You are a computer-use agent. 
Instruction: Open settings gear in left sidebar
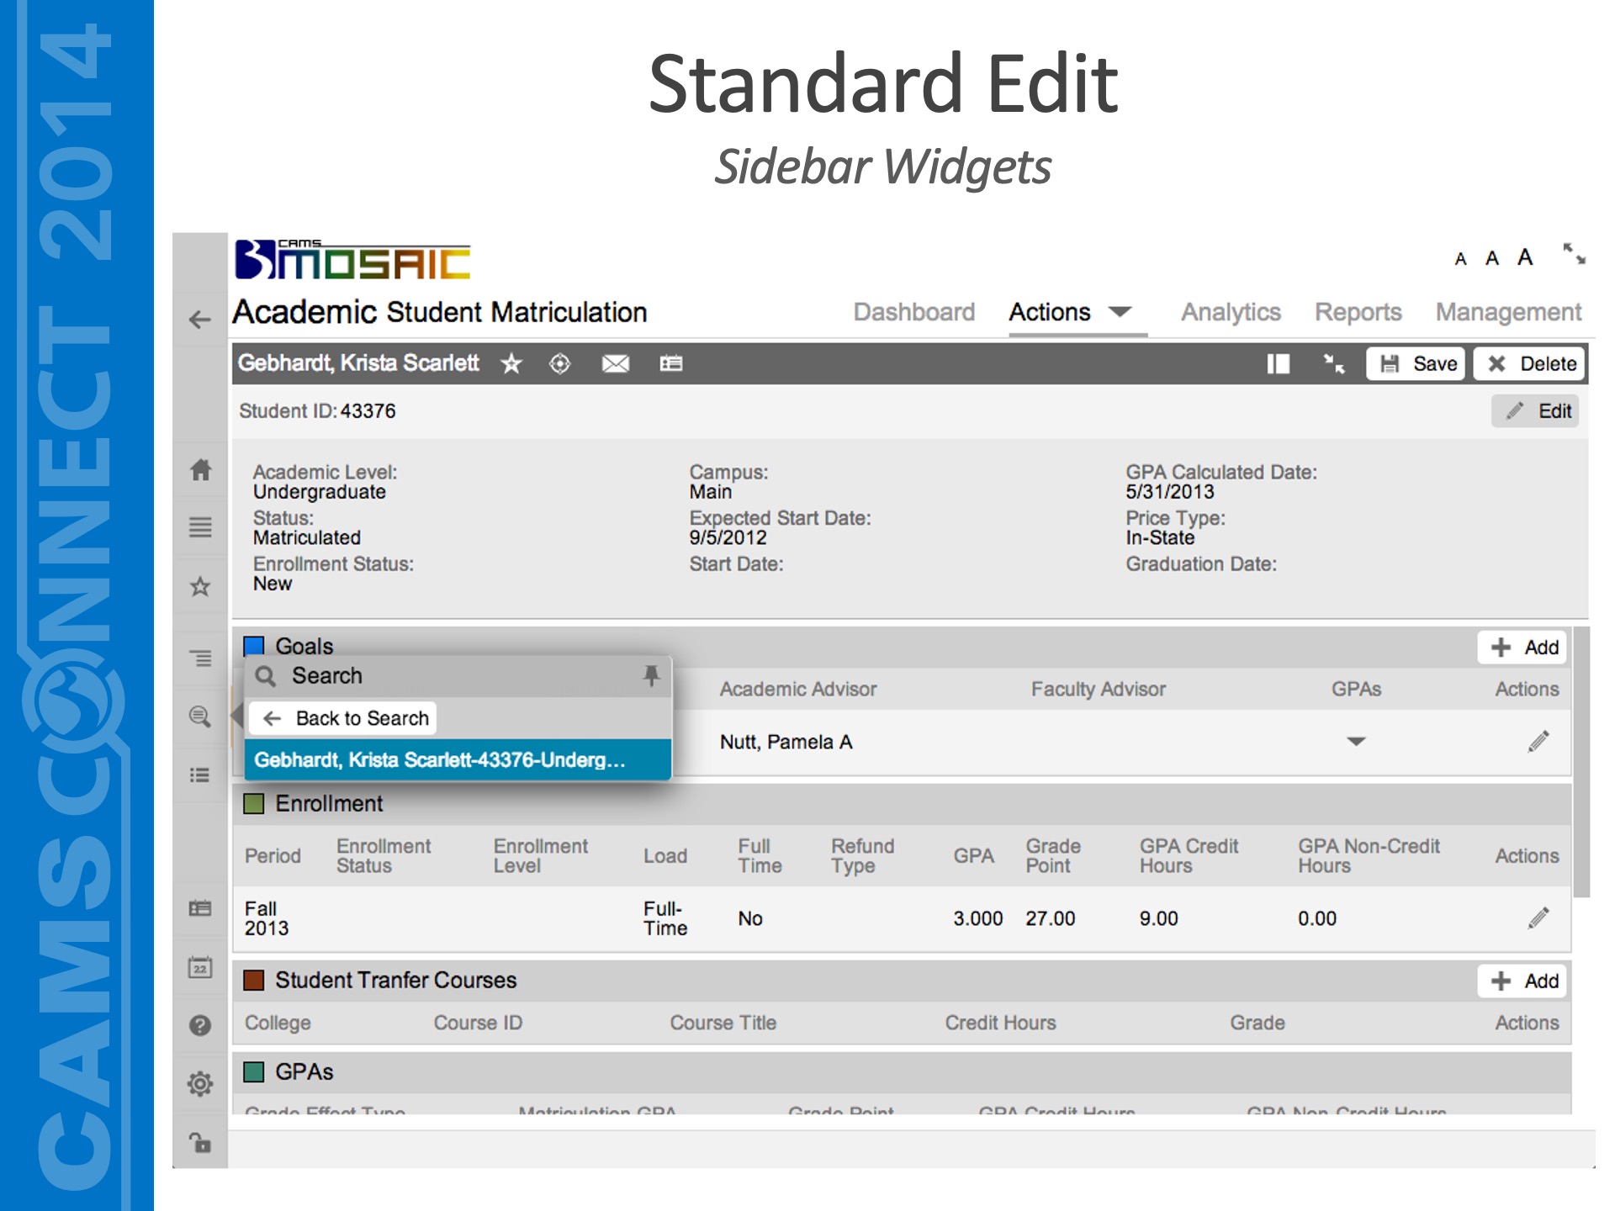(200, 1083)
